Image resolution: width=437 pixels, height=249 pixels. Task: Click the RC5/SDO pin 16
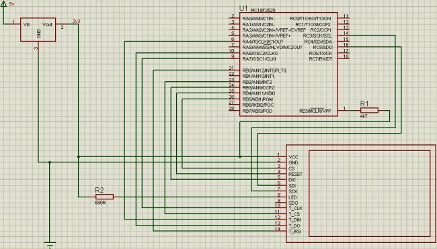point(344,47)
